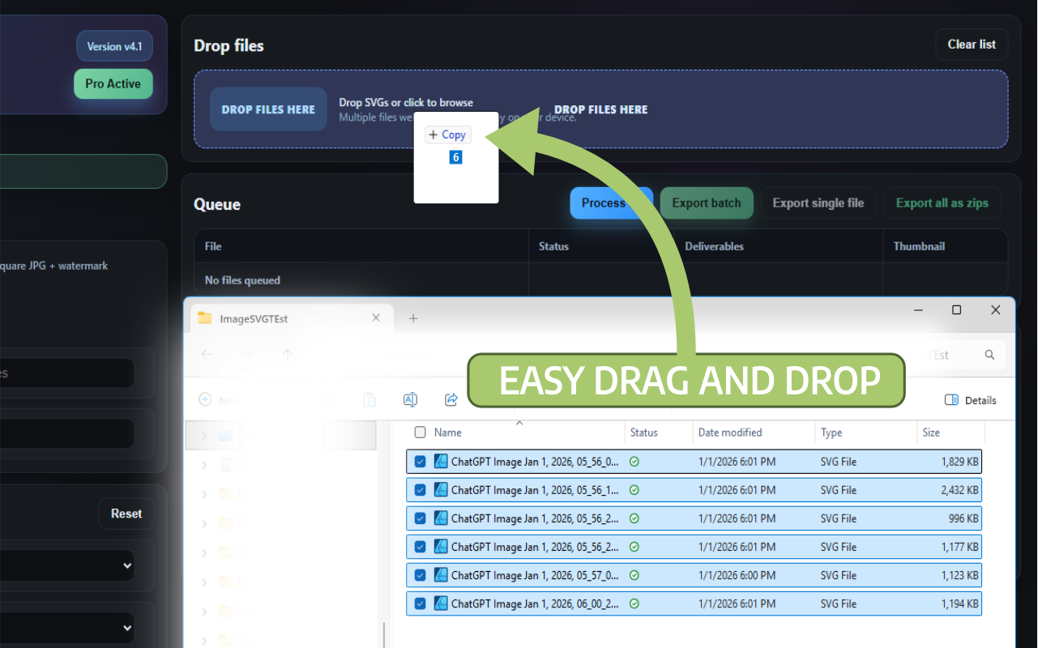The height and width of the screenshot is (648, 1038).
Task: Click the DROP FILES HERE area to browse
Action: (267, 109)
